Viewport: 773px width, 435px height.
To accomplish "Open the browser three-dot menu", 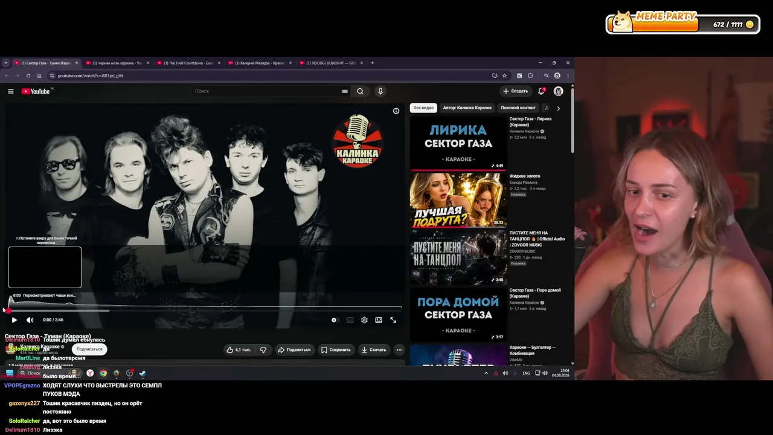I will click(568, 76).
